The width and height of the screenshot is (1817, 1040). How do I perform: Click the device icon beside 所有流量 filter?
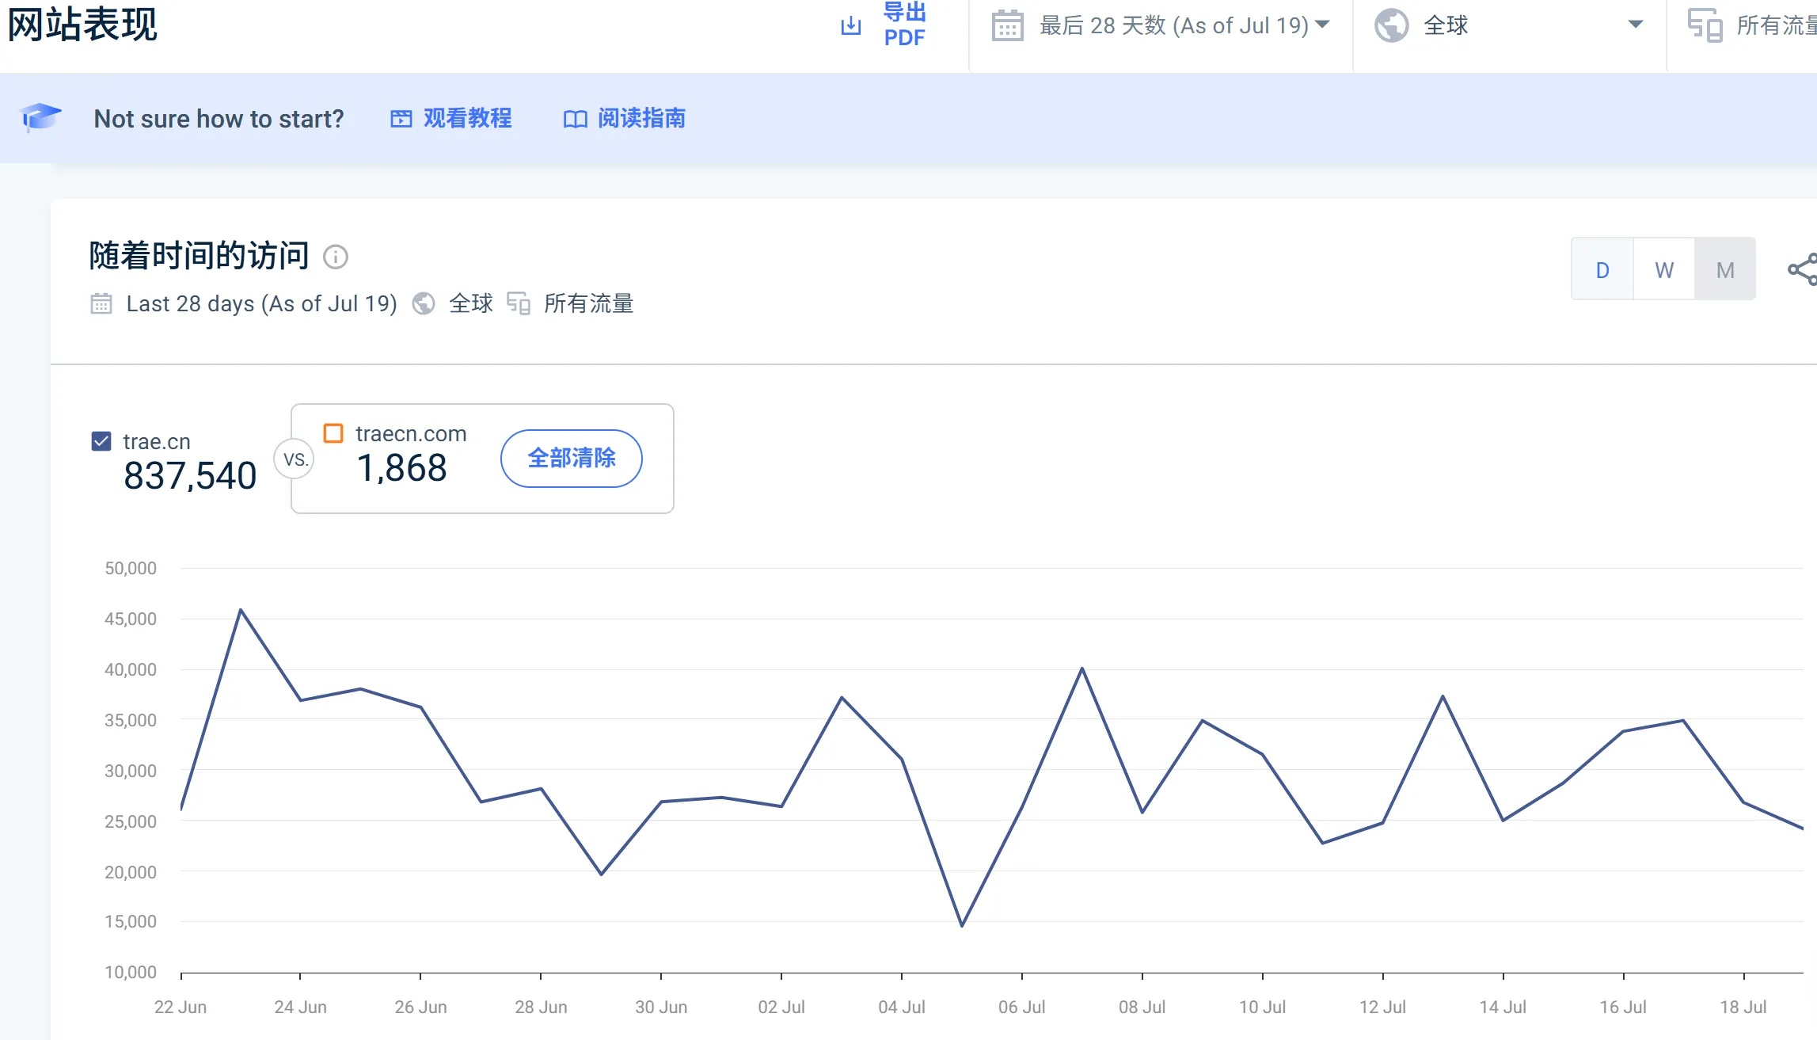[x=1705, y=25]
